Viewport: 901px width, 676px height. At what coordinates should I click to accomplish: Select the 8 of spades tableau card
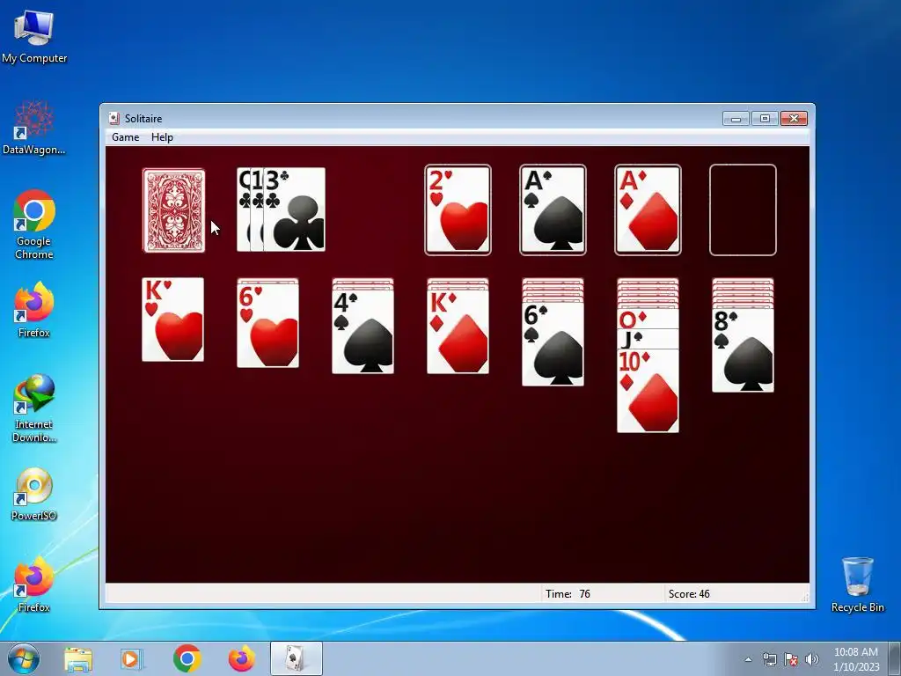743,350
